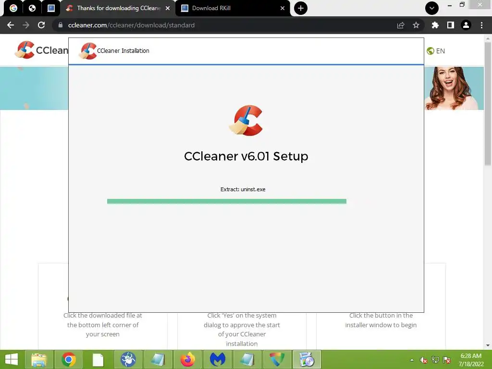Open the muted volume tray icon

point(424,360)
